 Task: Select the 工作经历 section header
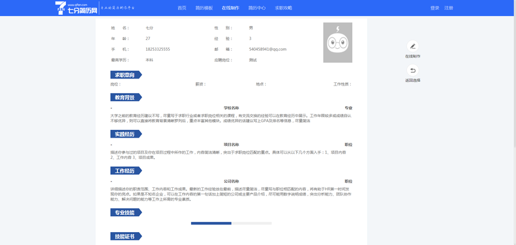(x=126, y=170)
